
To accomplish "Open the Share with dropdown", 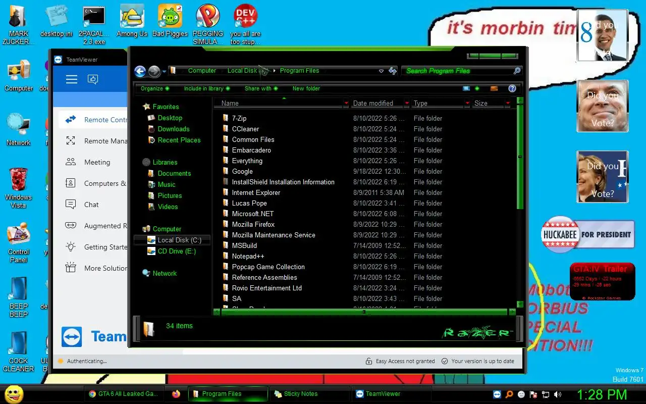I will [261, 88].
